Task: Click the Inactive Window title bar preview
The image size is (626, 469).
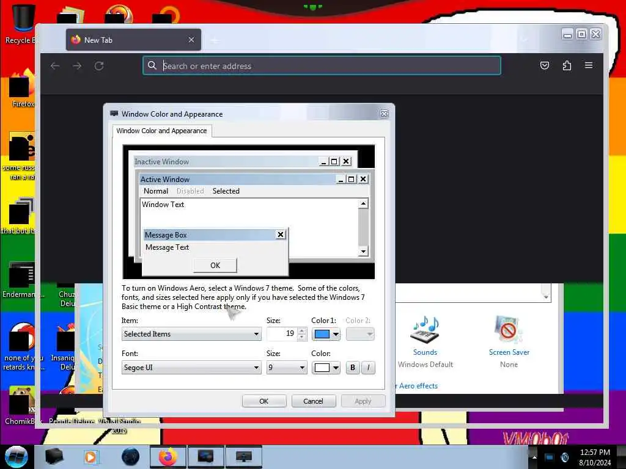Action: click(x=243, y=161)
